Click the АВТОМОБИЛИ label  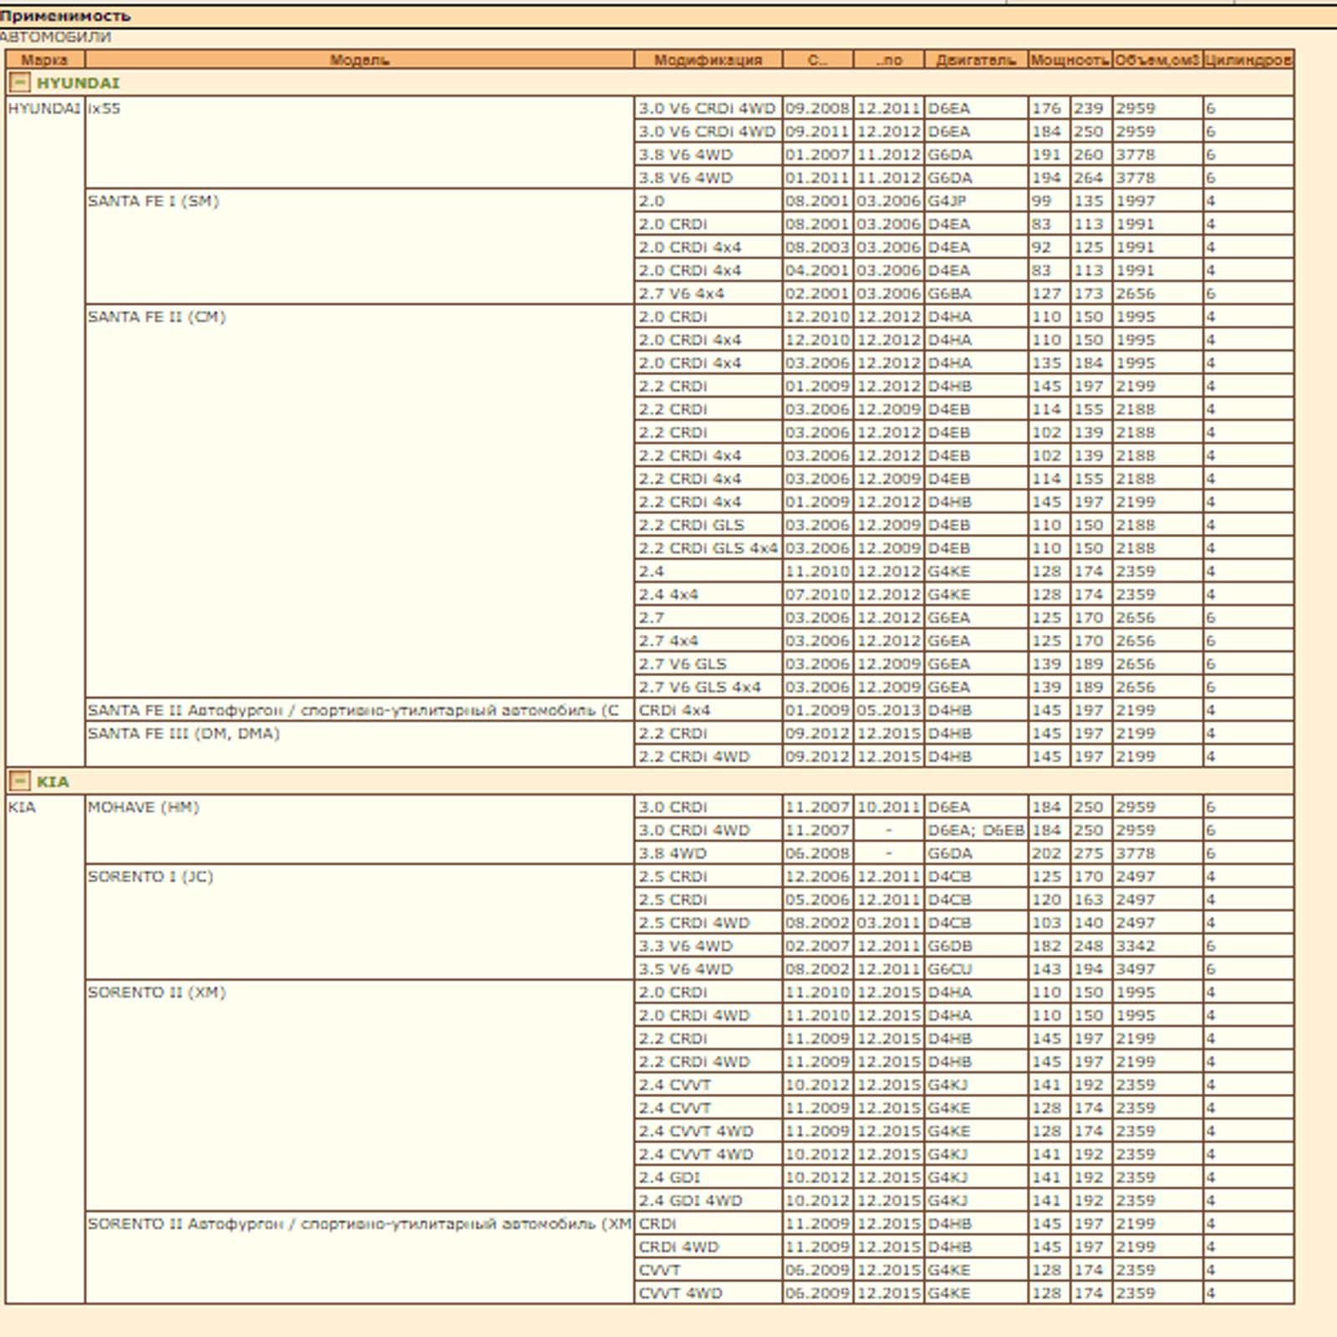tap(55, 37)
